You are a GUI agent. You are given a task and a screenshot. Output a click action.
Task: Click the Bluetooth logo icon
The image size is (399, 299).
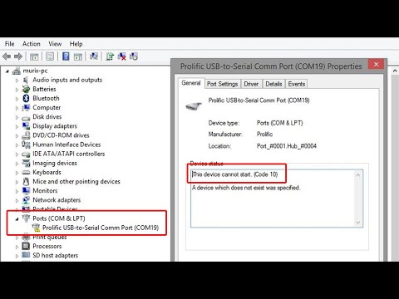[x=26, y=98]
